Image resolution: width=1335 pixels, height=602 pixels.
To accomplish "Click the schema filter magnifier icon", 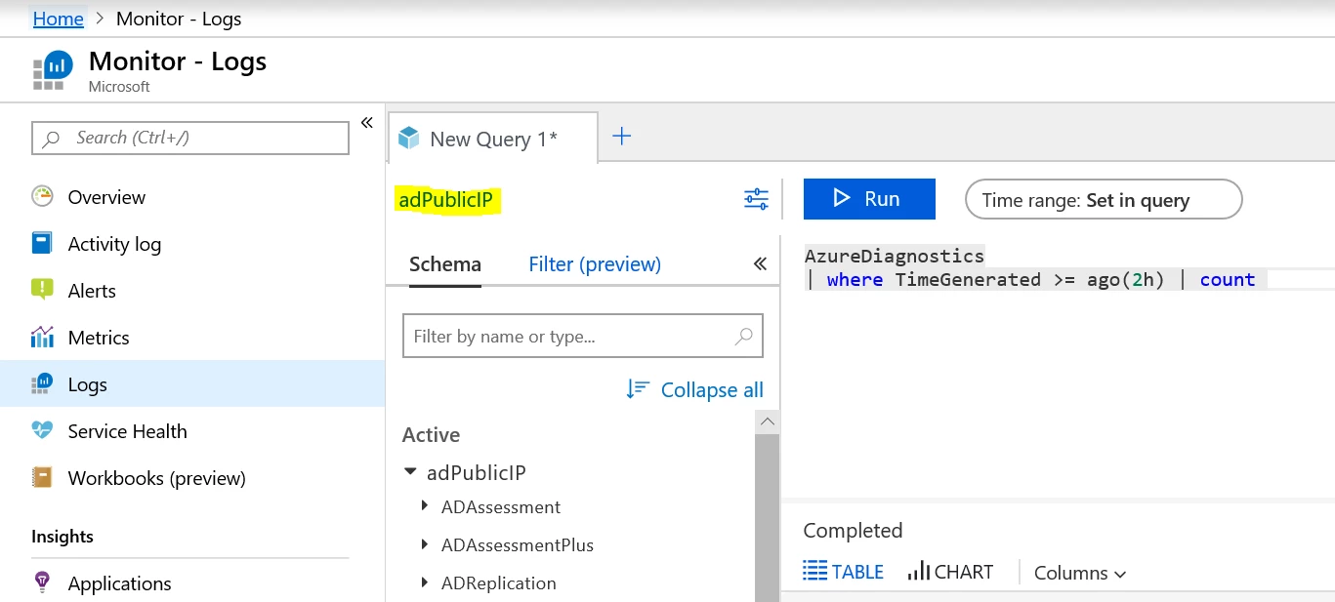I will (744, 337).
